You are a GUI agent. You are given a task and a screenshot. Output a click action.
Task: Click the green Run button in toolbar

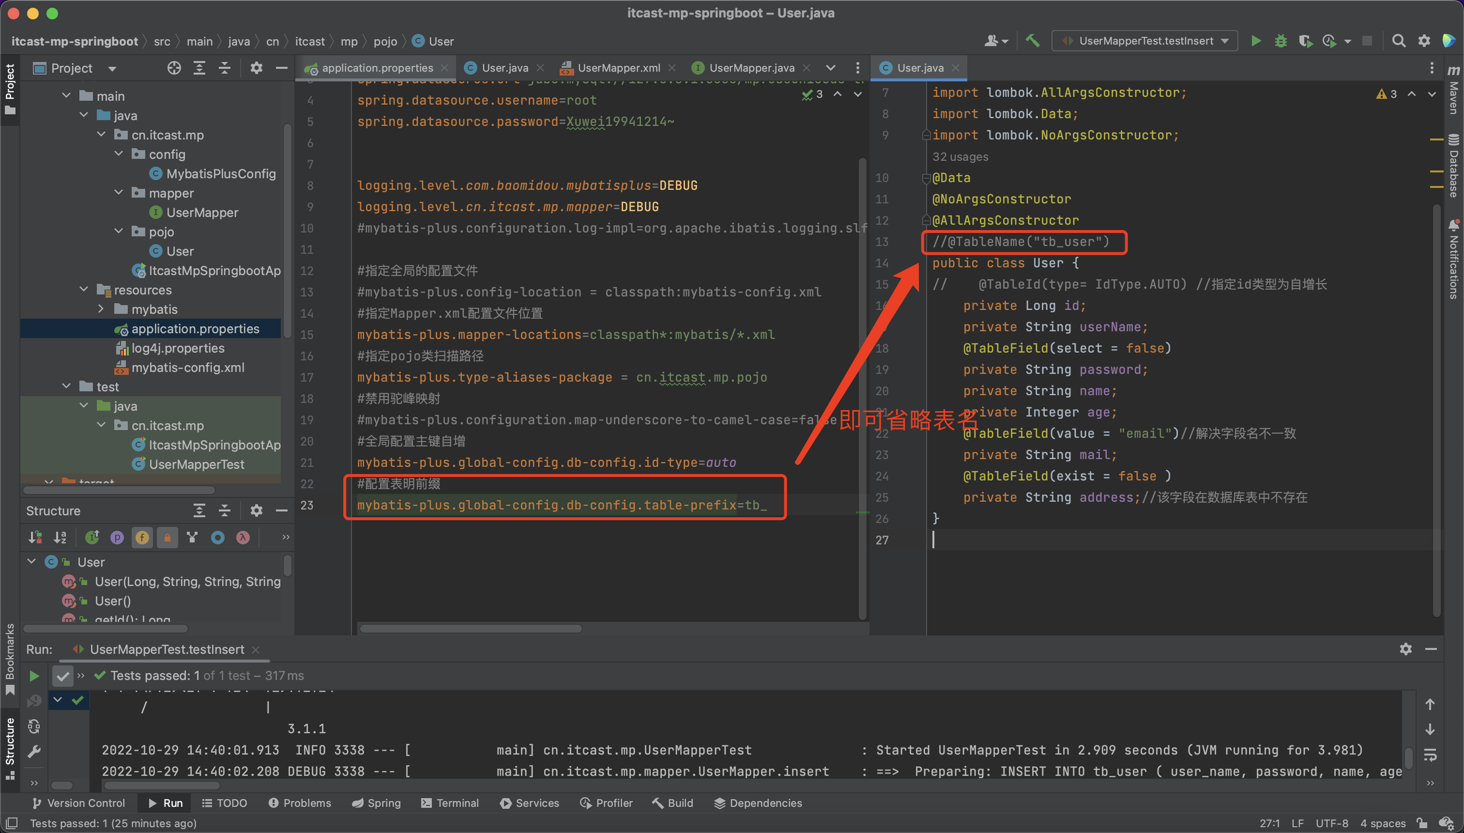(x=1256, y=41)
